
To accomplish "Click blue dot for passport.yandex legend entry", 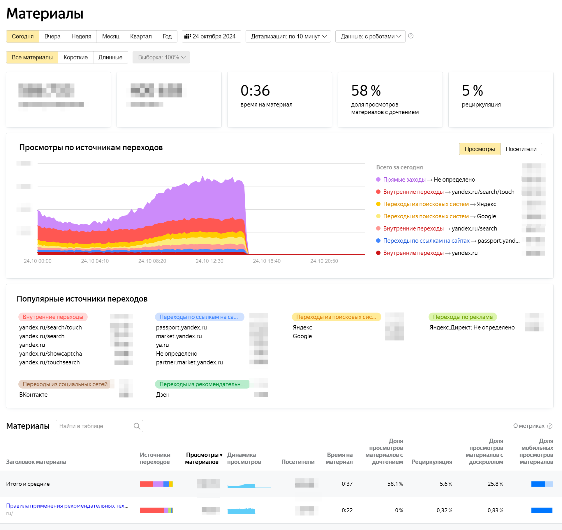I will click(x=378, y=241).
